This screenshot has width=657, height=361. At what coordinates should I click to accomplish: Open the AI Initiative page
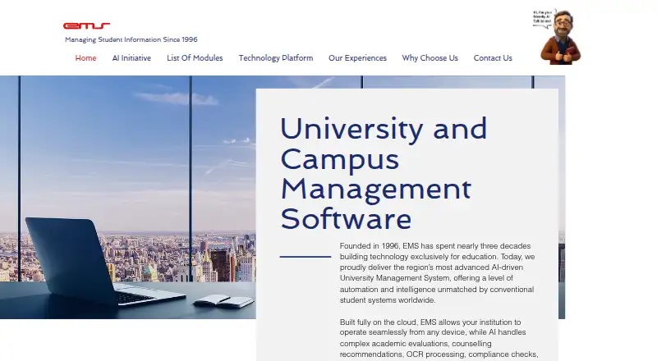coord(131,58)
